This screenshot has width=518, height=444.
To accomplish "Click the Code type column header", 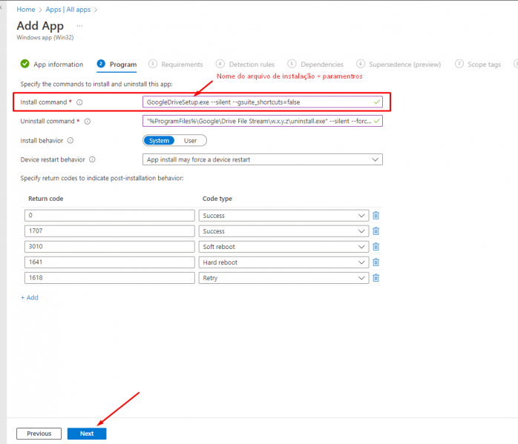I will (217, 199).
